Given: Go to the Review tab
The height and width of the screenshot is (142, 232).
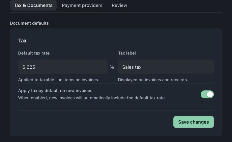Looking at the screenshot, I should (x=119, y=5).
